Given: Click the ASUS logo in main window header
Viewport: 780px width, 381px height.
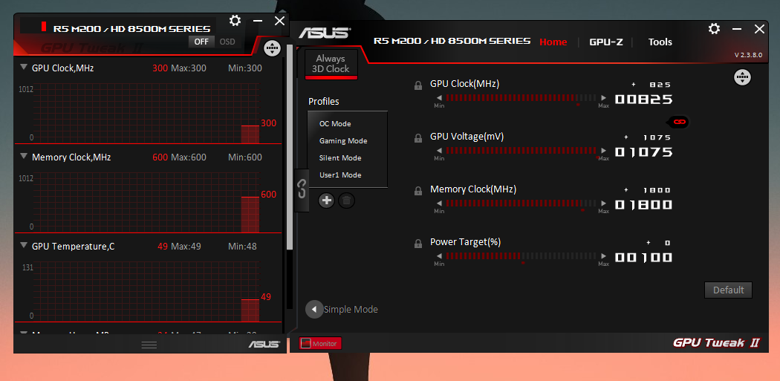Looking at the screenshot, I should (x=325, y=33).
